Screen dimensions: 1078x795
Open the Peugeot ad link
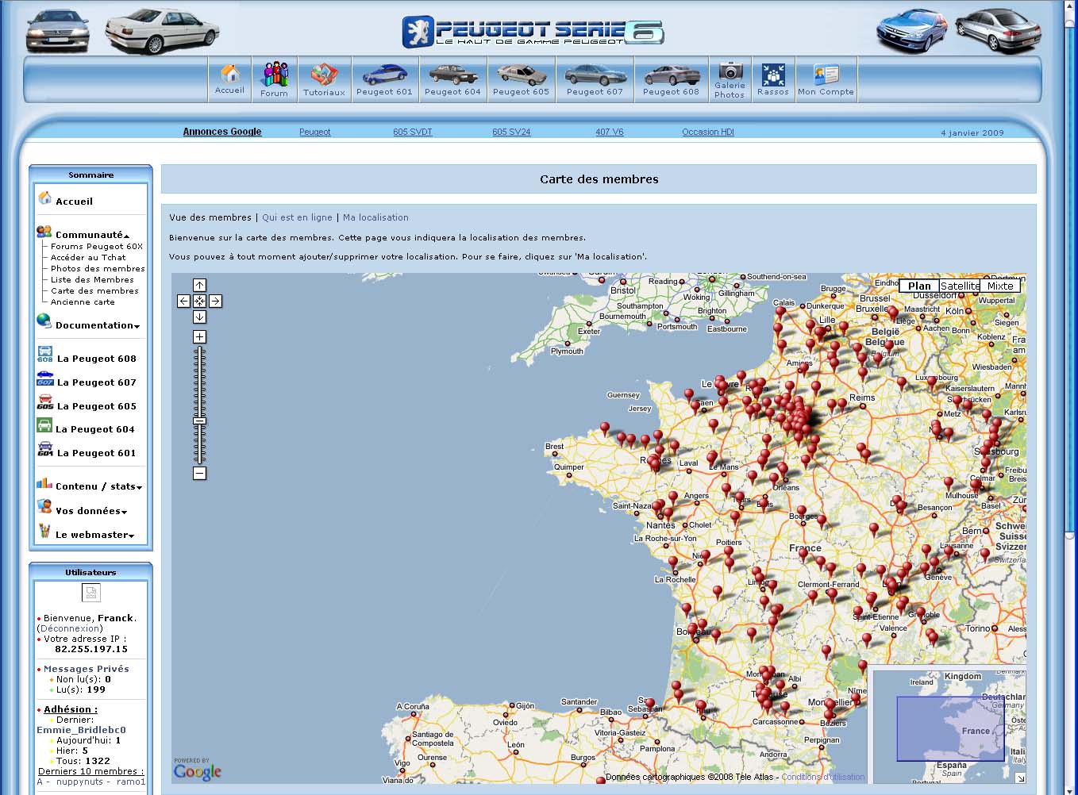point(315,132)
